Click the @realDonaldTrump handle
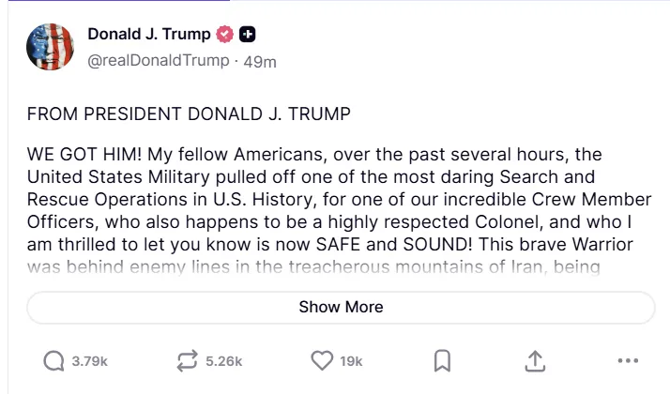The image size is (670, 394). (x=158, y=61)
